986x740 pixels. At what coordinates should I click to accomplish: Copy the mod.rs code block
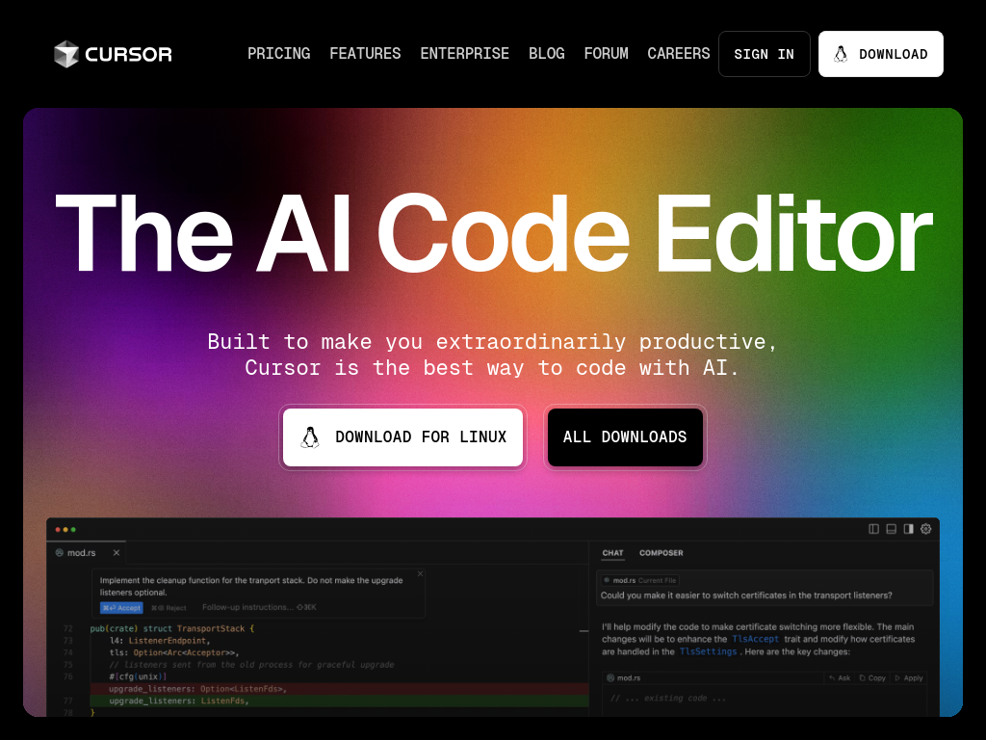872,677
